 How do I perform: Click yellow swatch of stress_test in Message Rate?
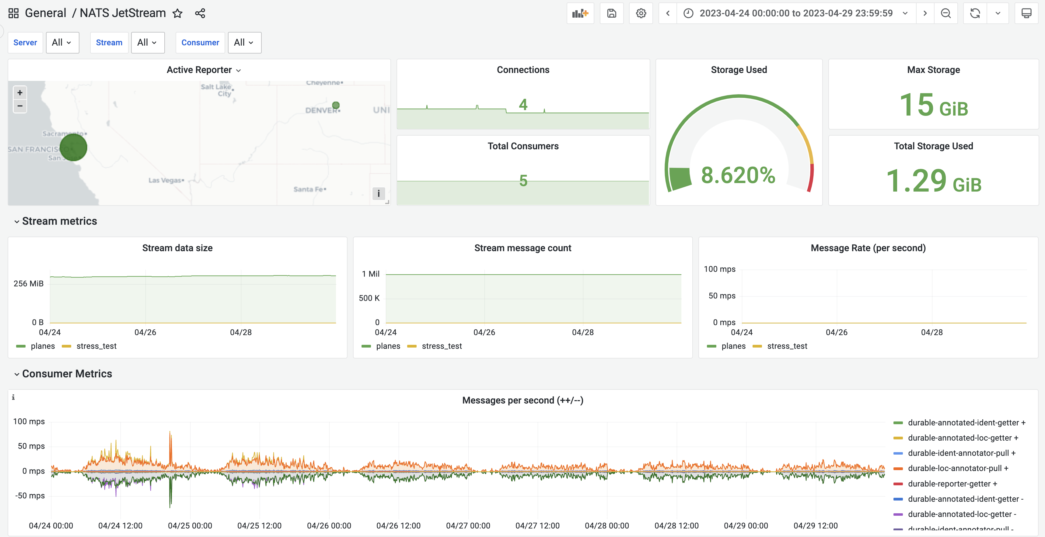[x=757, y=346]
